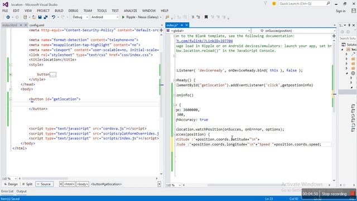Undo the last edit via the toolbar
This screenshot has width=357, height=201.
[x=54, y=17]
